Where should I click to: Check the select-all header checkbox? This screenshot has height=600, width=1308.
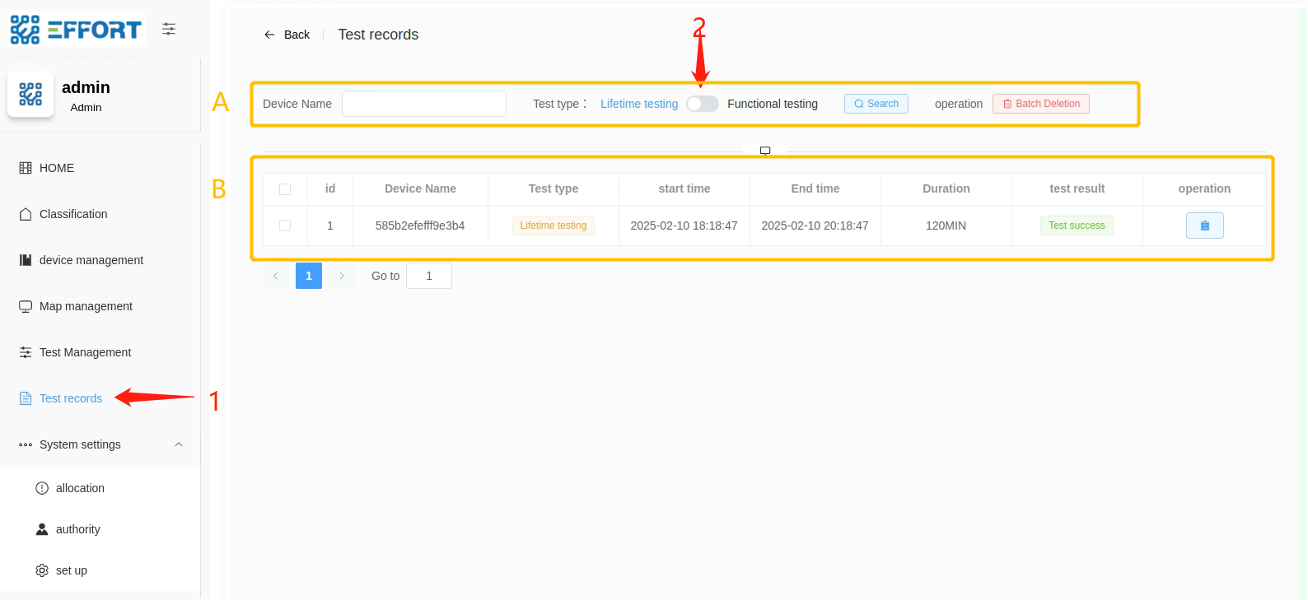coord(285,189)
